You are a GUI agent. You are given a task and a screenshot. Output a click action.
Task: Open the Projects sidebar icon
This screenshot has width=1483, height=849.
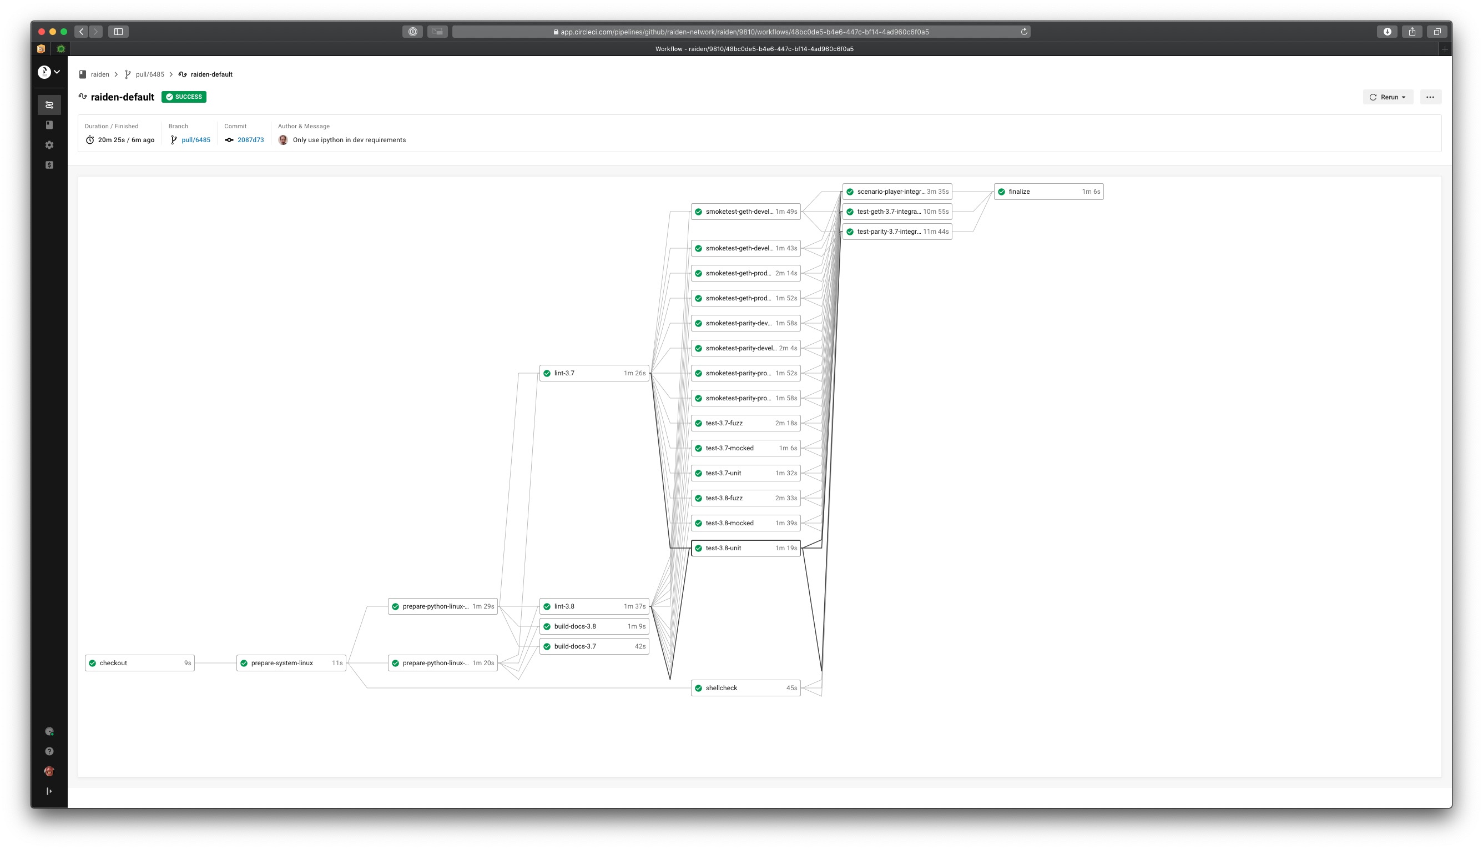pyautogui.click(x=49, y=125)
